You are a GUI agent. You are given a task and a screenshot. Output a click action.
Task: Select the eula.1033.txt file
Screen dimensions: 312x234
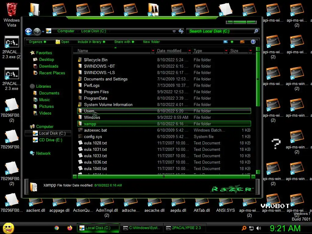pyautogui.click(x=95, y=156)
